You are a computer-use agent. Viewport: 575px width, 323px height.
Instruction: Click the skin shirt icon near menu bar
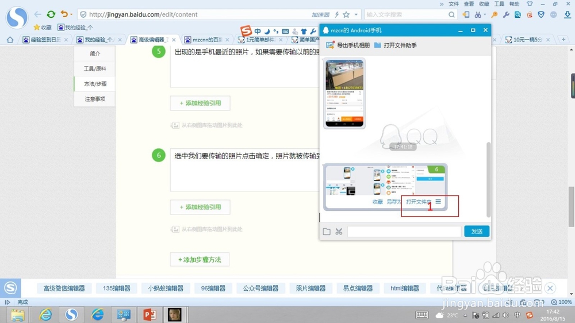[530, 3]
